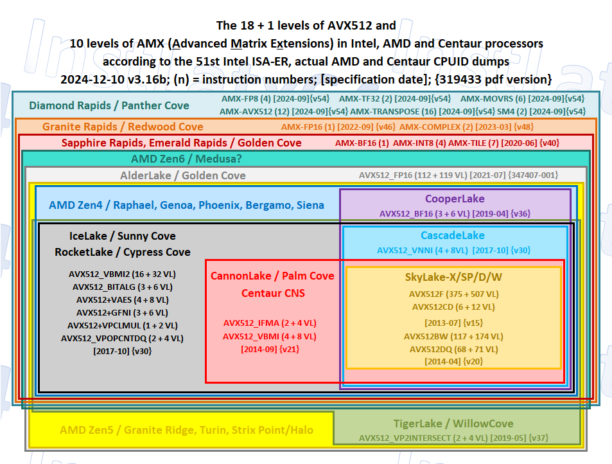Select the AVX512_BF16 entry under CooperLake
Screen dimensions: 612x464
pos(455,213)
